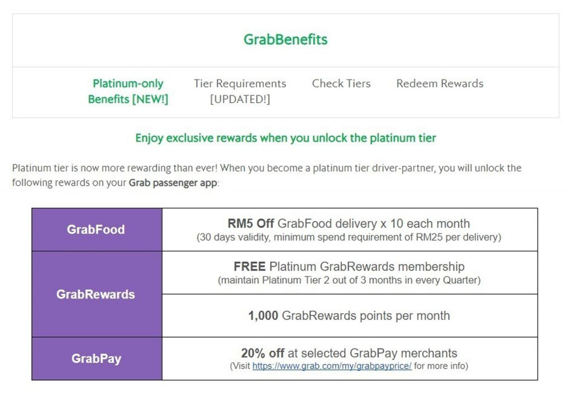The height and width of the screenshot is (398, 572).
Task: Click the 1,000 GrabRewards points per month row
Action: [x=350, y=315]
